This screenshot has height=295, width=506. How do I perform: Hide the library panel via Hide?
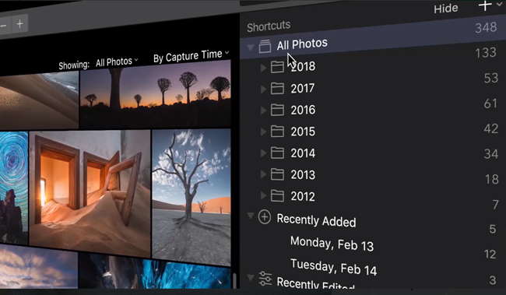(445, 9)
